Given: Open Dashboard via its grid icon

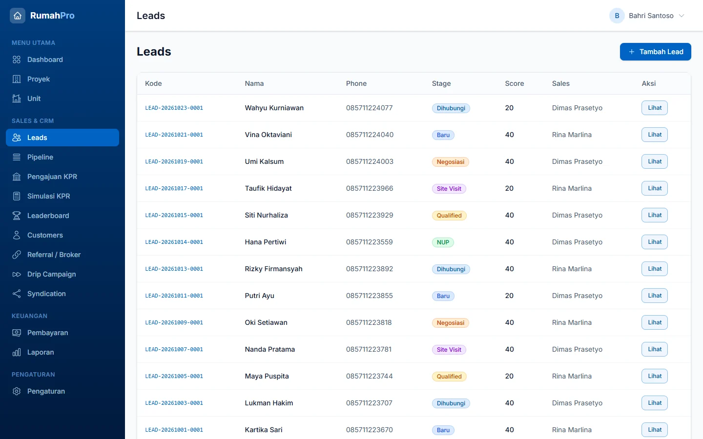Looking at the screenshot, I should [17, 60].
